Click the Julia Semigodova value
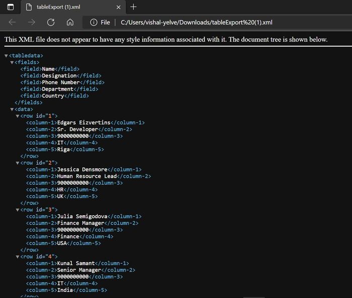This screenshot has width=352, height=298. coord(82,216)
